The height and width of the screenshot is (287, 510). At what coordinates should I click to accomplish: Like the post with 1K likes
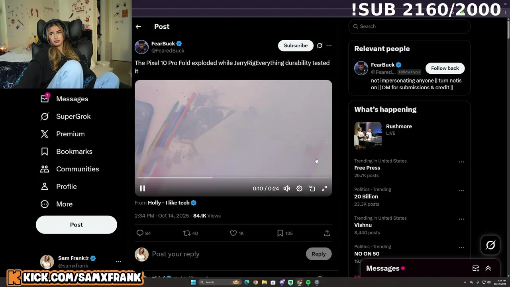pyautogui.click(x=237, y=233)
